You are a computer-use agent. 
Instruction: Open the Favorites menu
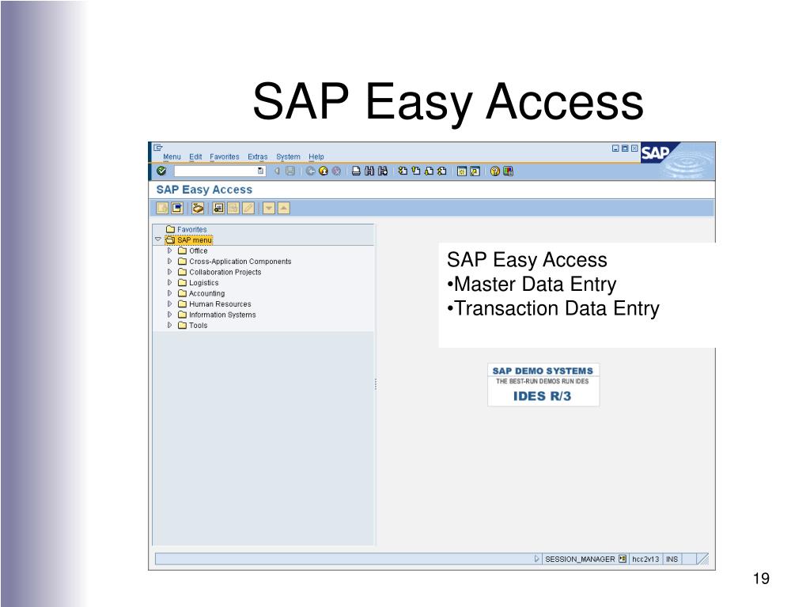point(224,157)
